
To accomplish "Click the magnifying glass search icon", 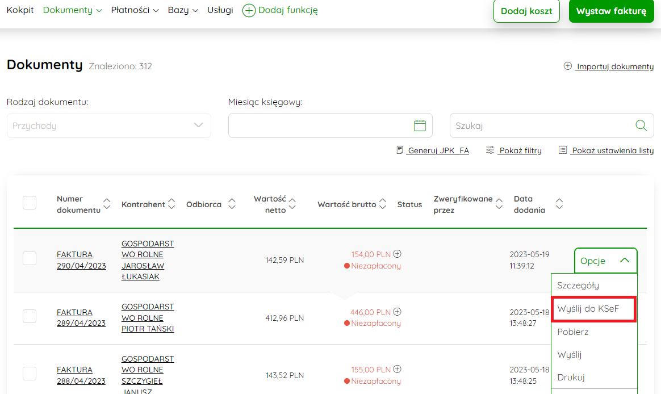I will click(x=641, y=125).
